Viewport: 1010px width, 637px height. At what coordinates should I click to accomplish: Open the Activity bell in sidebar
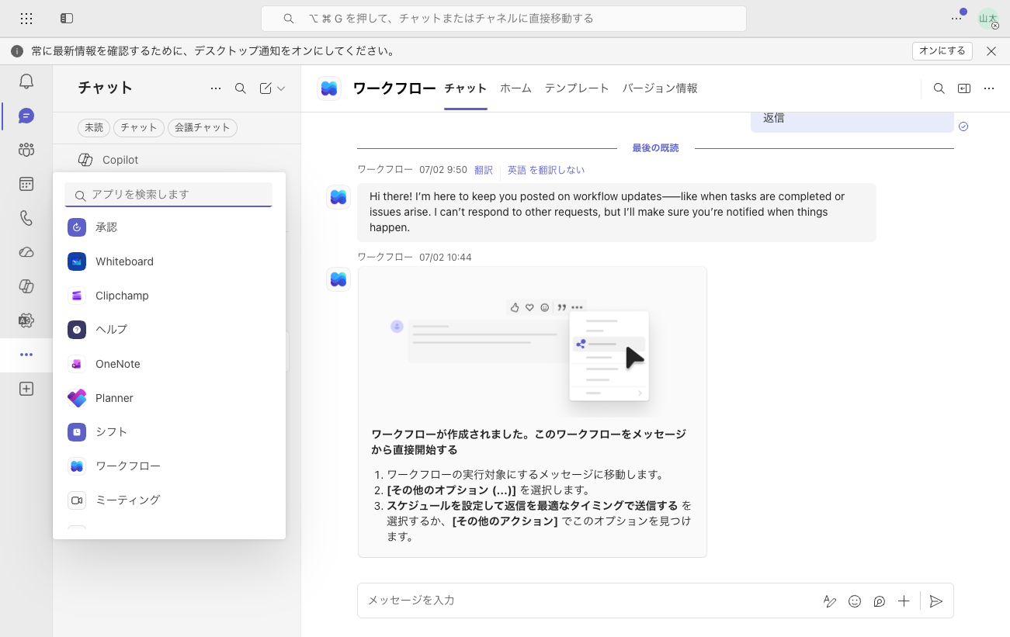pos(26,81)
